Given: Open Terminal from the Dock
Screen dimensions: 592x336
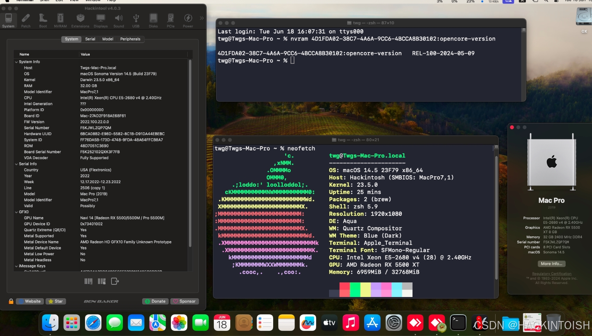Looking at the screenshot, I should point(458,323).
